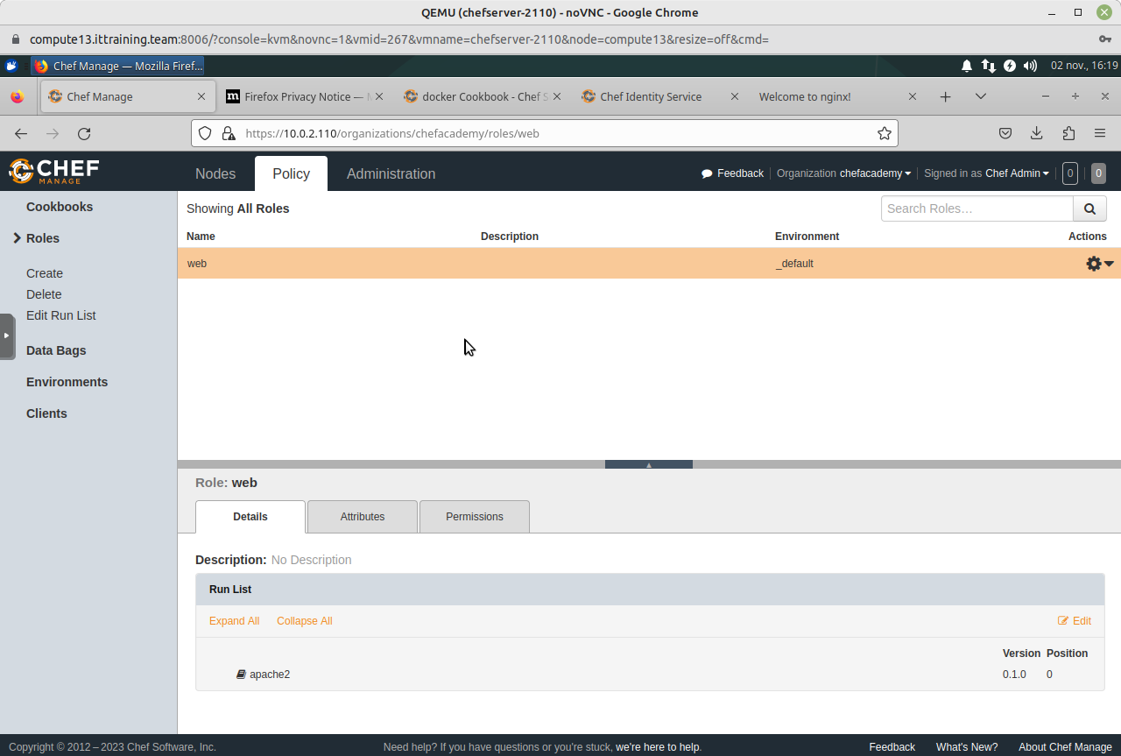Expand the noVNC side control panel handle

[6, 336]
